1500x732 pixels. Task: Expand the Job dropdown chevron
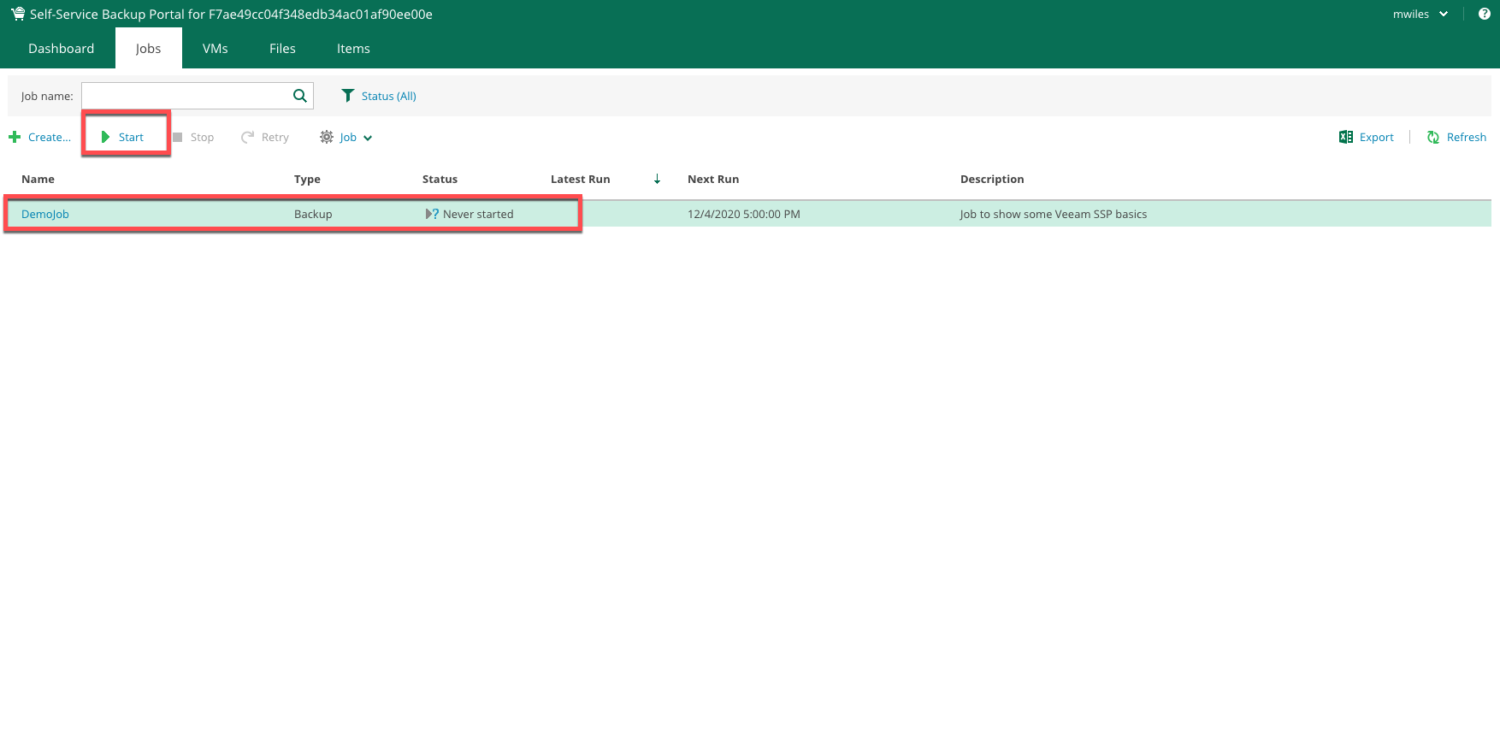click(x=368, y=138)
